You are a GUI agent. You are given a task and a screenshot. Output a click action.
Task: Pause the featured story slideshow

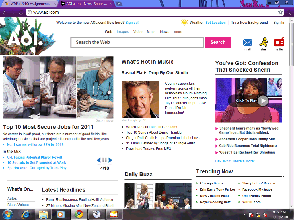104,160
